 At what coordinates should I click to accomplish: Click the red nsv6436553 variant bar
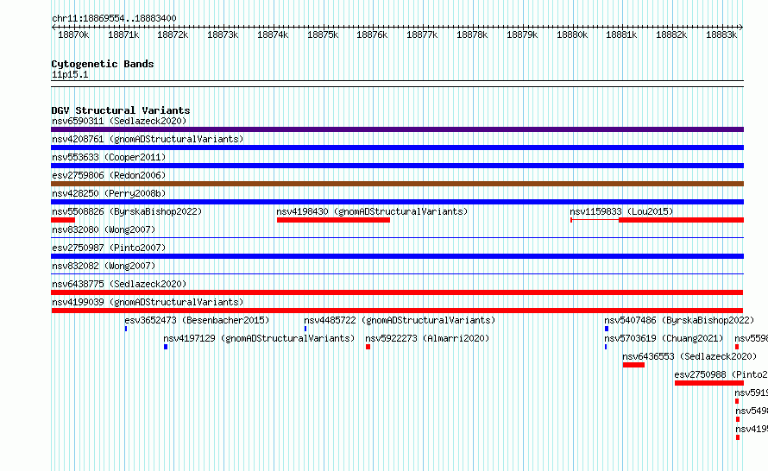633,365
